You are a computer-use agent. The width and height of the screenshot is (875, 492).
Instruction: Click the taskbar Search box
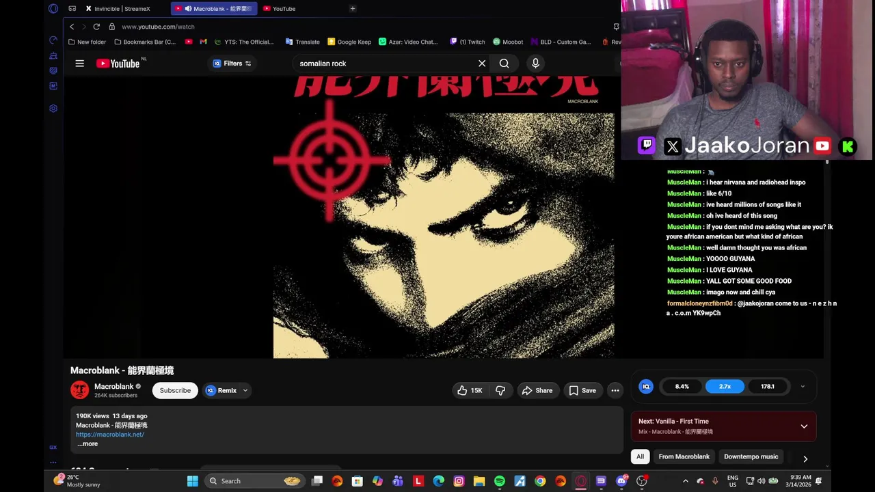254,481
